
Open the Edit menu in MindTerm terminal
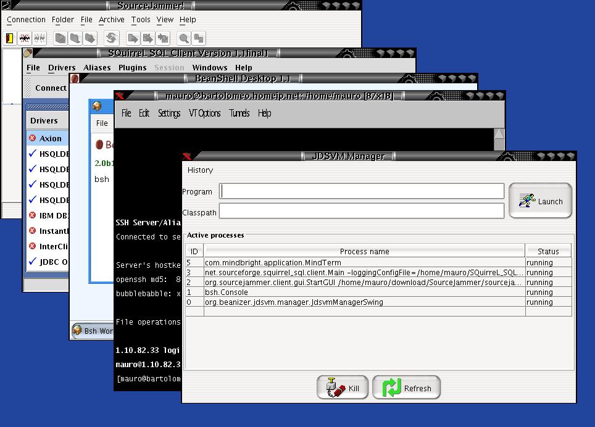(x=144, y=113)
